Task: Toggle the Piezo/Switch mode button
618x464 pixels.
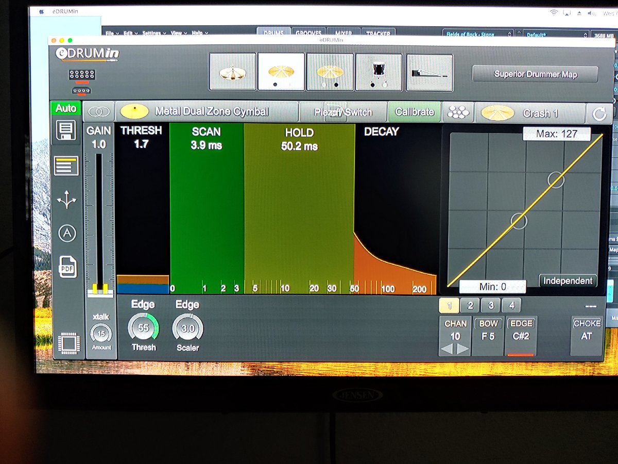Action: point(343,112)
